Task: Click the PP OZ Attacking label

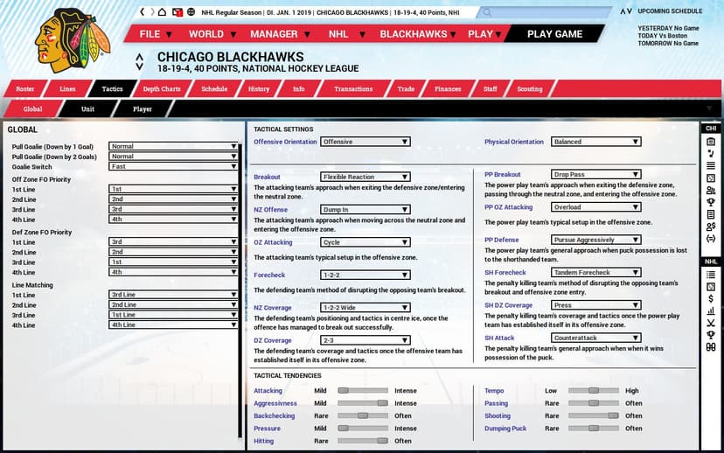Action: click(508, 207)
